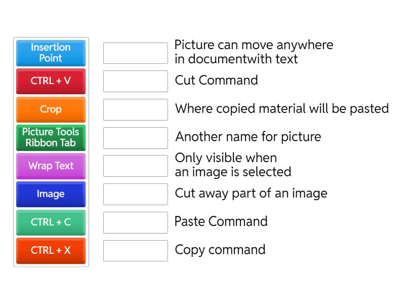Select the CTRL + V tile

click(x=51, y=81)
